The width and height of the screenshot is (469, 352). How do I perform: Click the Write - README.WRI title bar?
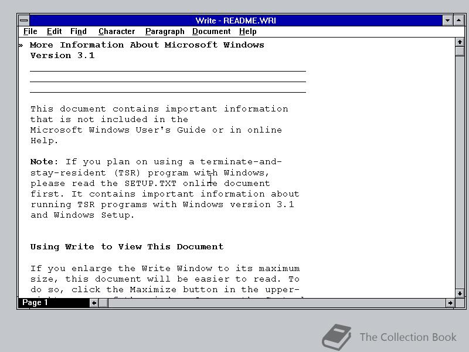236,21
